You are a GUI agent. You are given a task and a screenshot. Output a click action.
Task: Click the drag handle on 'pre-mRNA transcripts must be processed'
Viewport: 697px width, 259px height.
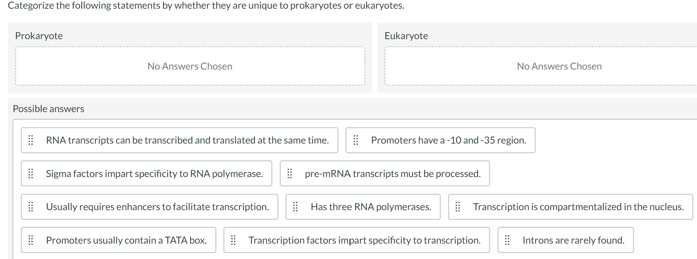pos(290,173)
